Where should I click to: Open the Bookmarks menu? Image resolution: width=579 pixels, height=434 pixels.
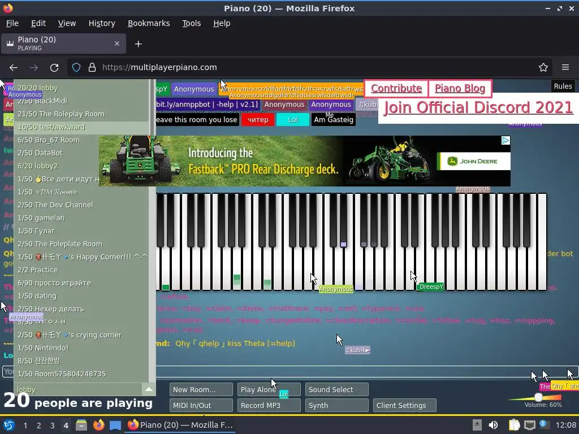tap(149, 23)
